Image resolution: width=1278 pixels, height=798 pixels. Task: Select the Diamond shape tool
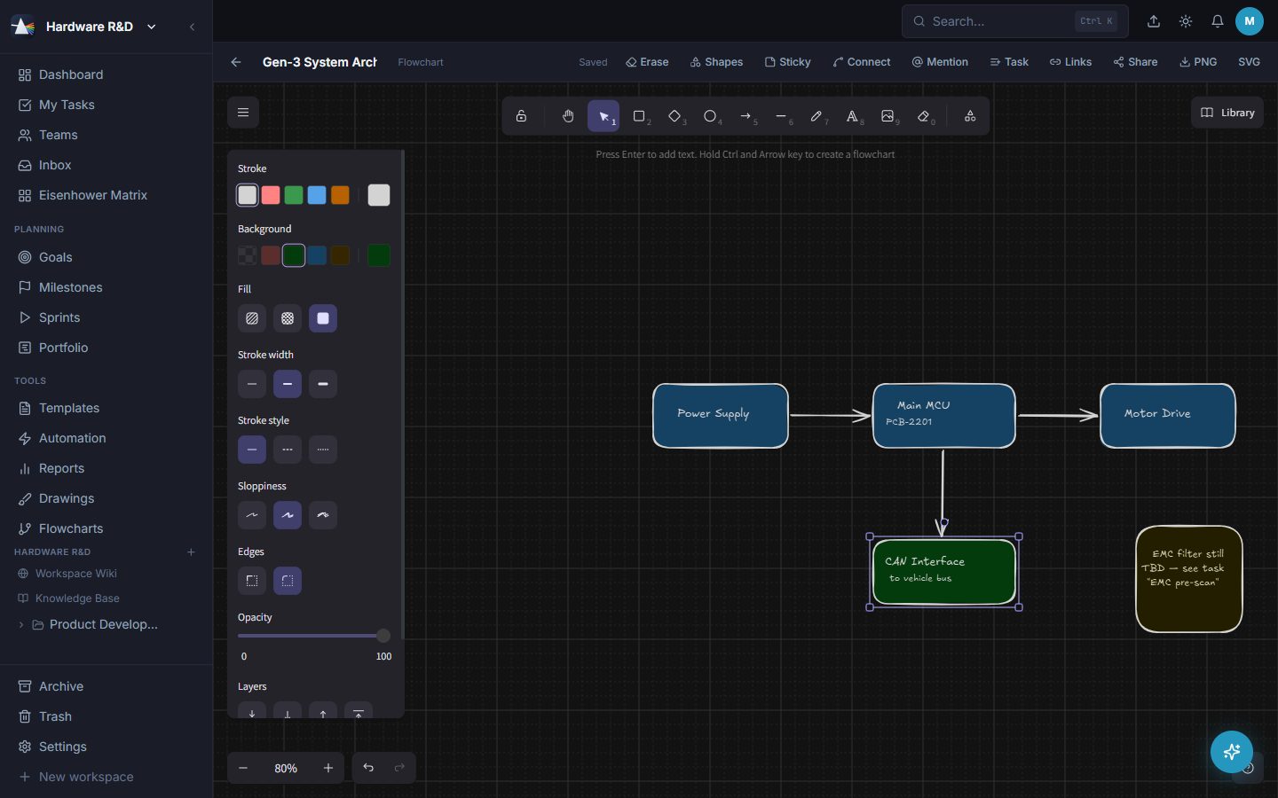[674, 116]
